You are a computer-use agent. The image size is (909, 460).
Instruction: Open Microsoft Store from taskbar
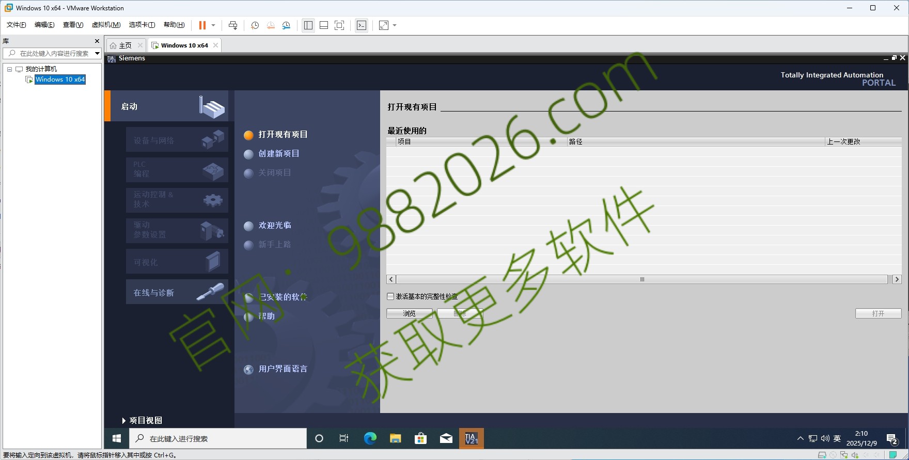tap(421, 438)
